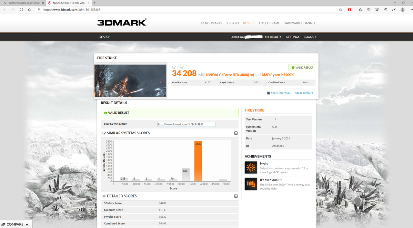Click the NVIDIA GeForce RTX 3080(1x) link
413x228 pixels.
point(230,75)
